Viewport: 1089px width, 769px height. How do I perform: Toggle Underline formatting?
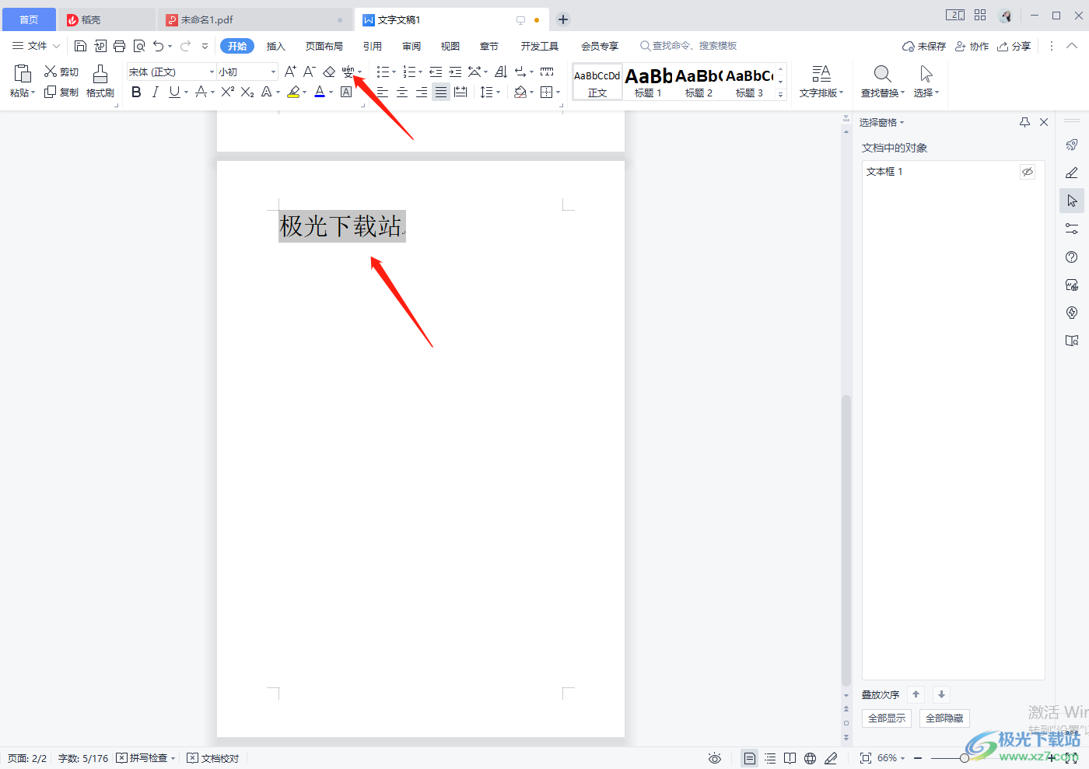(174, 92)
